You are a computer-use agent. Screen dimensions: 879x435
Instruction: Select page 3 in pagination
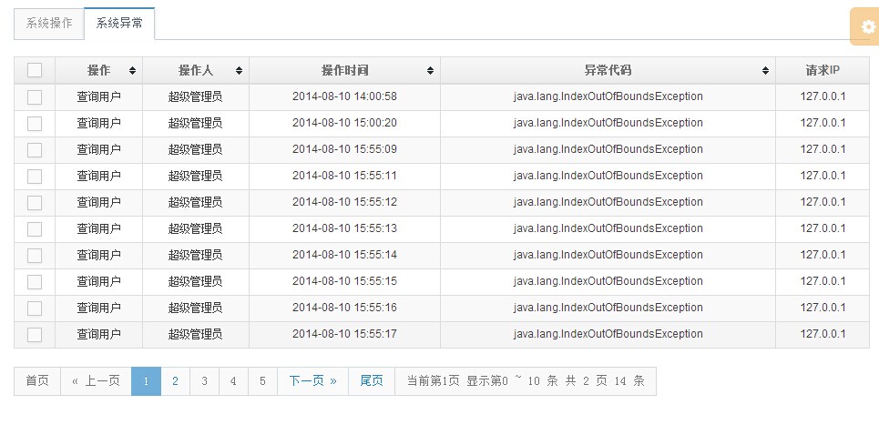pos(205,381)
